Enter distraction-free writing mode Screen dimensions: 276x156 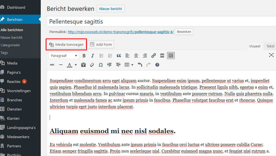[271, 55]
